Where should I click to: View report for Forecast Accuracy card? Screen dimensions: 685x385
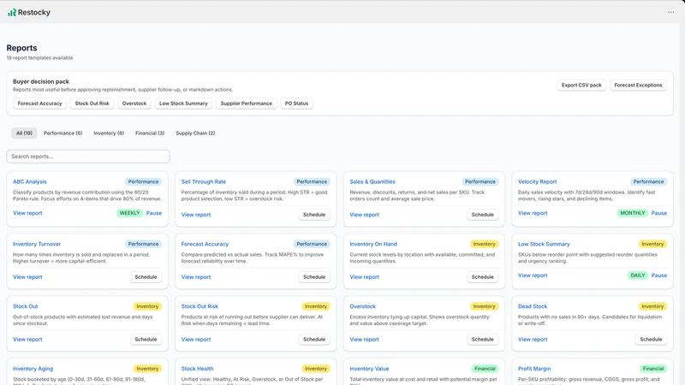(x=196, y=277)
